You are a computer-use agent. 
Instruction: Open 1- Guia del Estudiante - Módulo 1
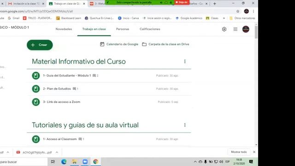click(67, 76)
